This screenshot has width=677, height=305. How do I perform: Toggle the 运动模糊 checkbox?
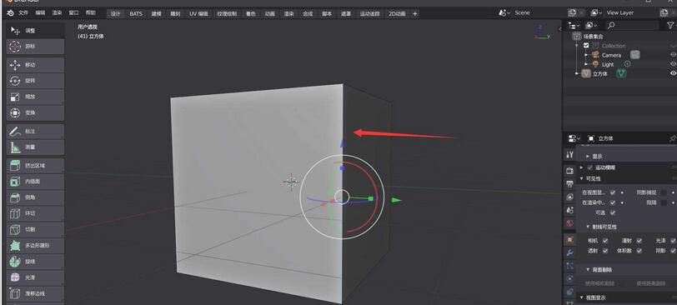590,167
